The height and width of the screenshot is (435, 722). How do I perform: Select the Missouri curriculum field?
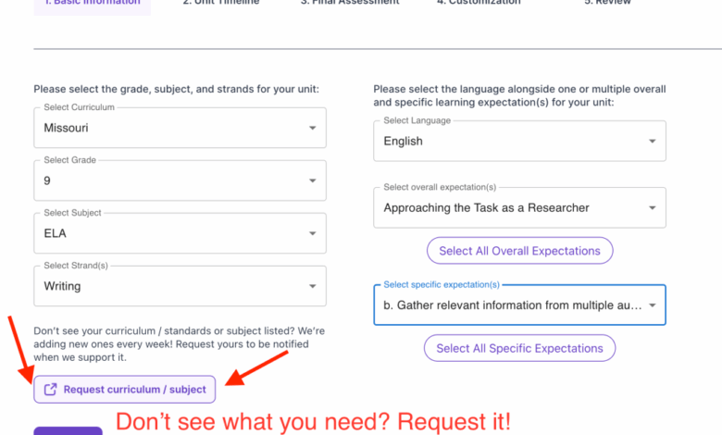(180, 128)
